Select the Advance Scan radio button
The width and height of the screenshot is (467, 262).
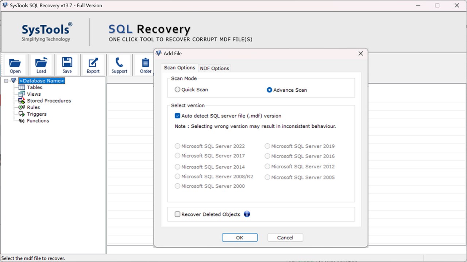coord(269,90)
